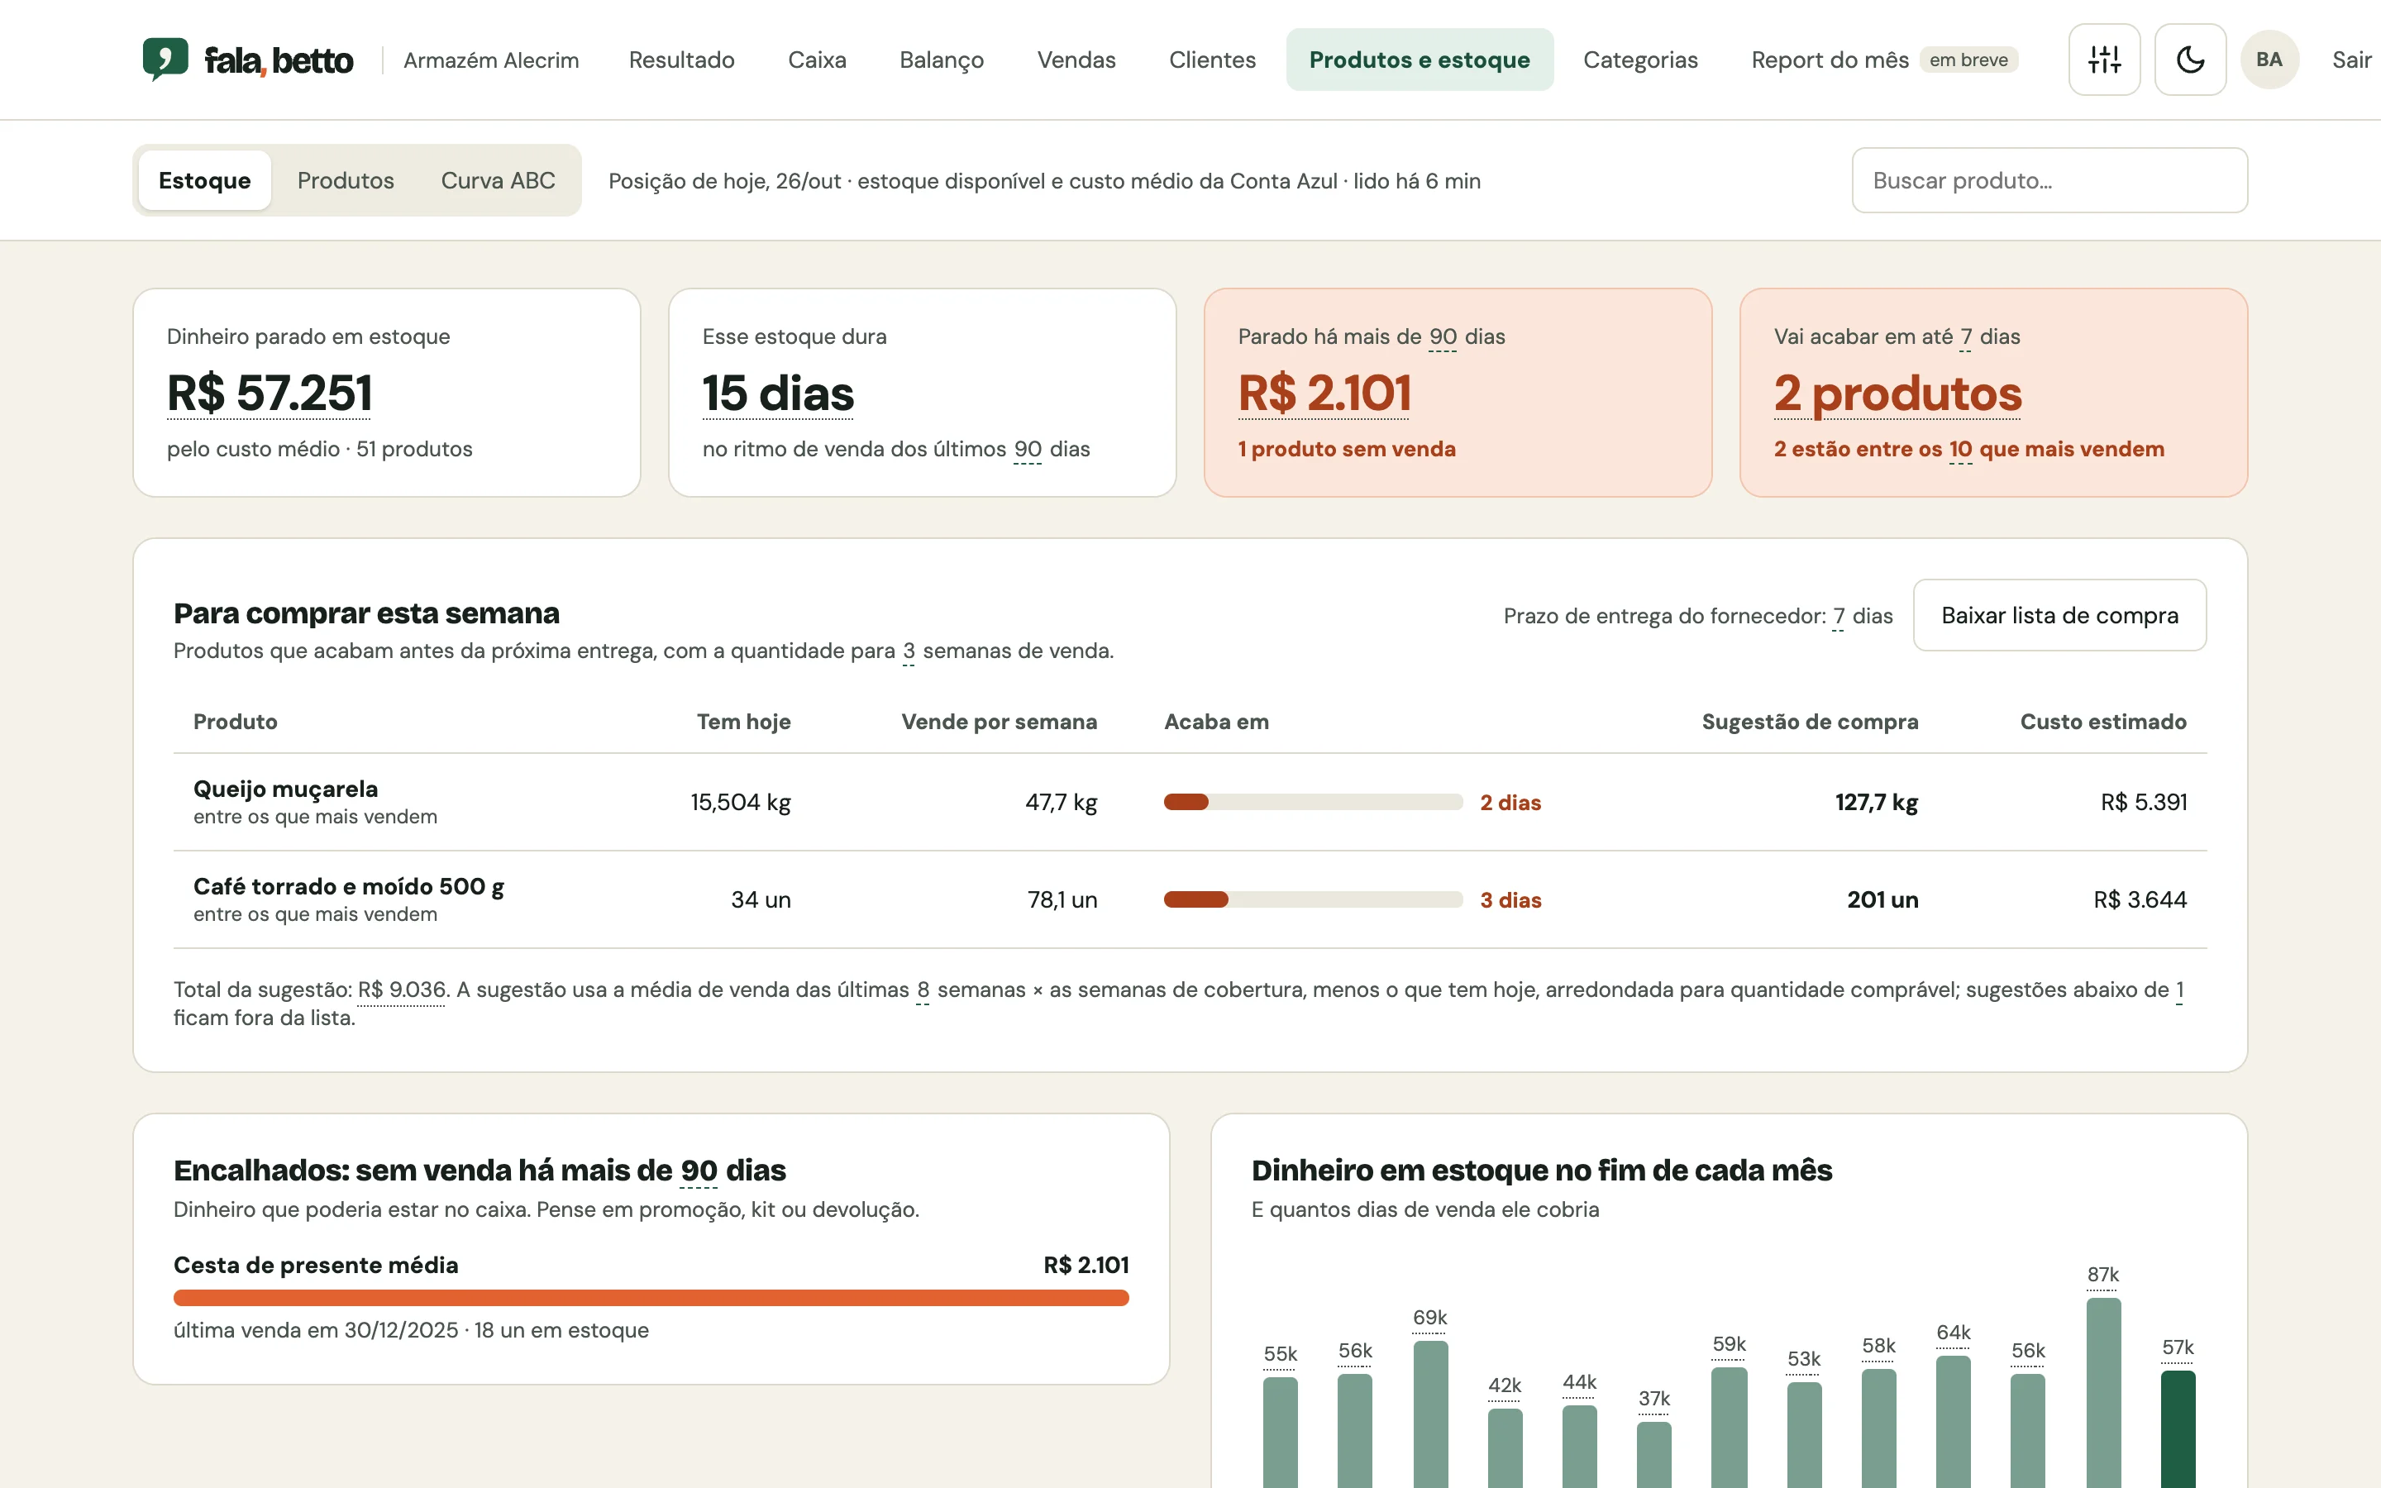Click the 69k bar in the chart
2381x1488 pixels.
[1429, 1414]
